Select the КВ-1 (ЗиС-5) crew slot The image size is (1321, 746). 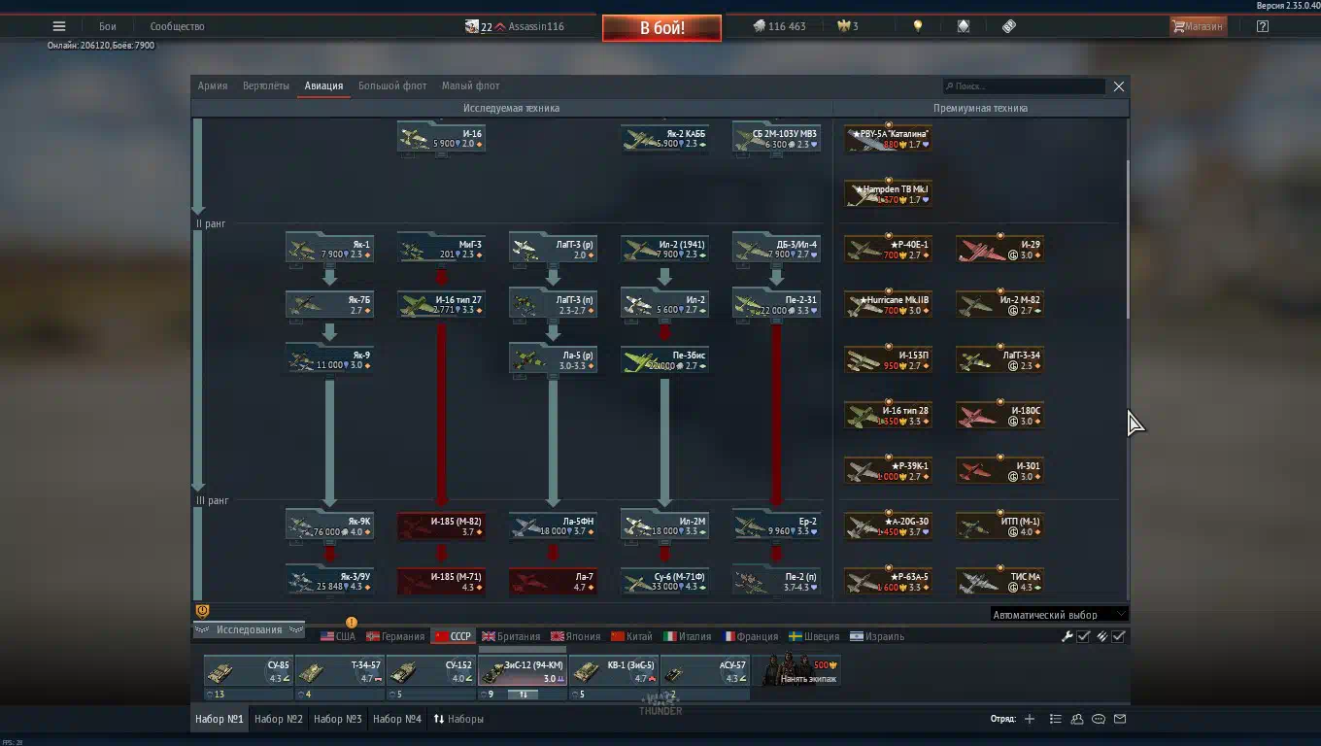pos(614,670)
